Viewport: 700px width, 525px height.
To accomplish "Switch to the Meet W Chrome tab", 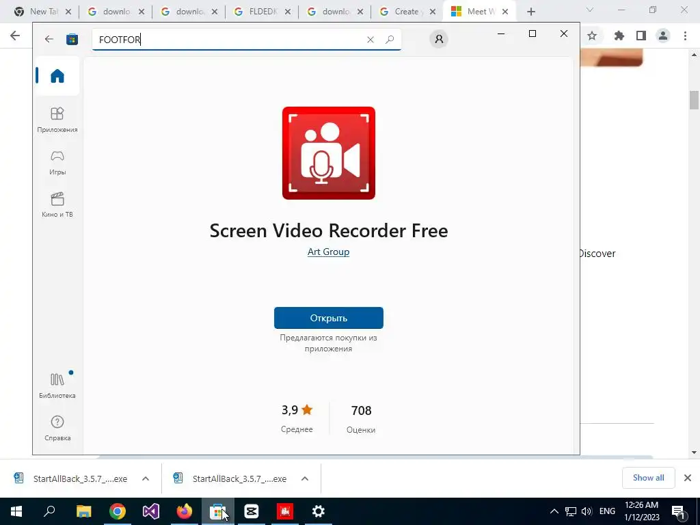I will tap(480, 12).
